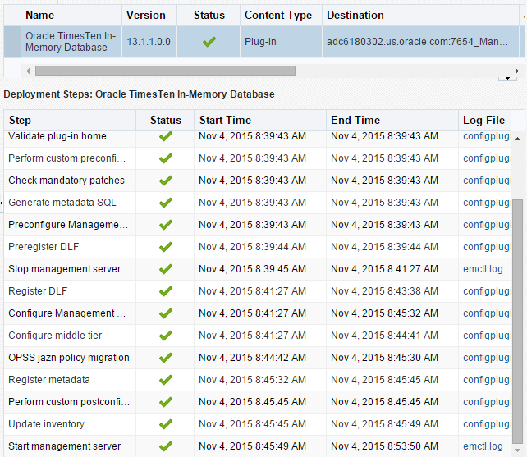Sort by the Name column header
This screenshot has height=457, width=527.
click(71, 15)
